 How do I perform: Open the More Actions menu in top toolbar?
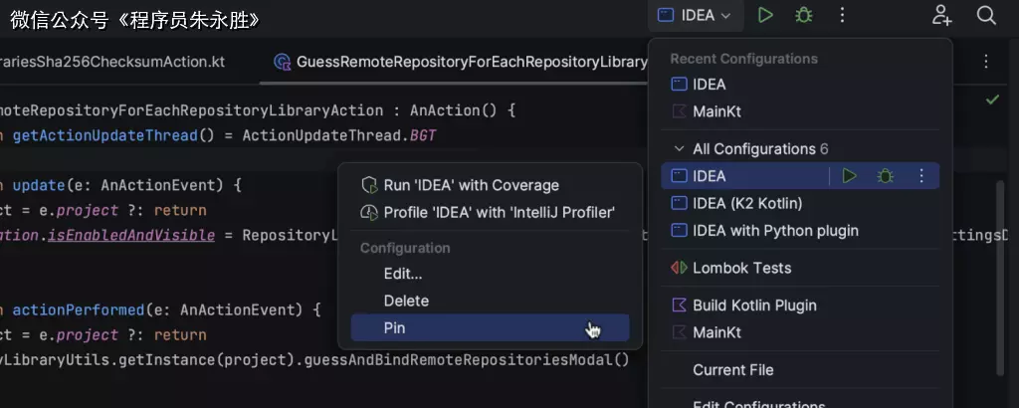pyautogui.click(x=843, y=15)
